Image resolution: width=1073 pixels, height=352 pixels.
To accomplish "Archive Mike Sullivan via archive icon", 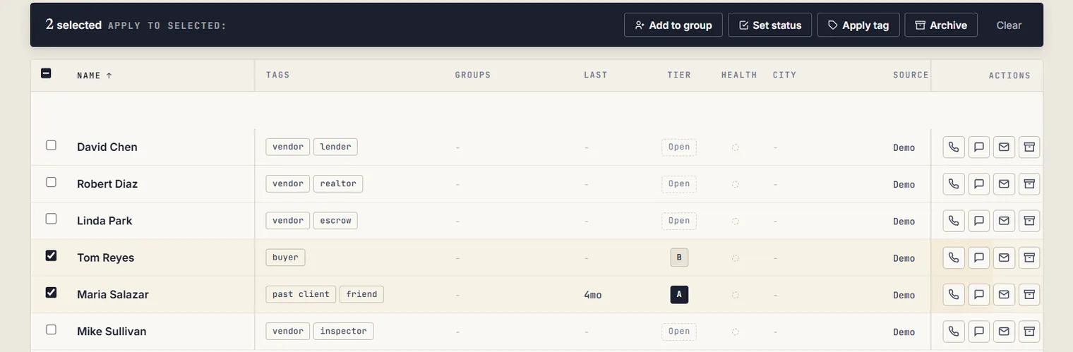I will [x=1029, y=331].
